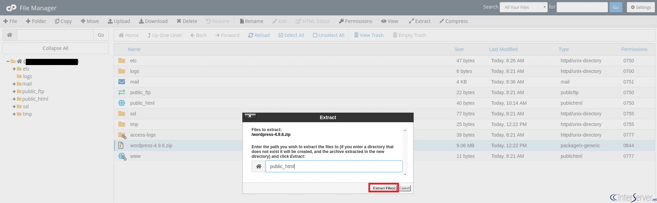The width and height of the screenshot is (657, 203).
Task: Click the public_html globe icon
Action: pyautogui.click(x=122, y=103)
